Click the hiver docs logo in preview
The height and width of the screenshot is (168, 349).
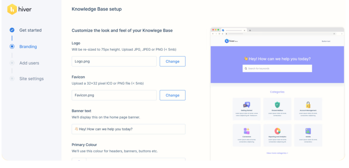click(x=231, y=41)
